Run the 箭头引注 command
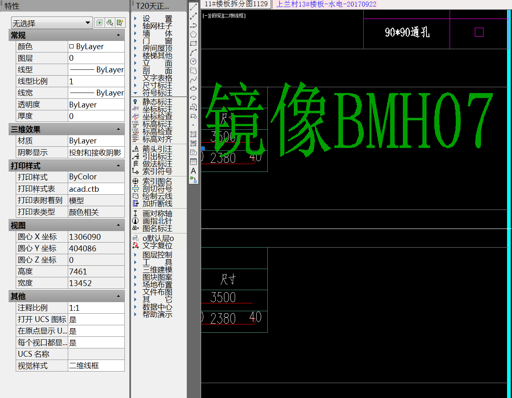The height and width of the screenshot is (398, 512). click(157, 149)
